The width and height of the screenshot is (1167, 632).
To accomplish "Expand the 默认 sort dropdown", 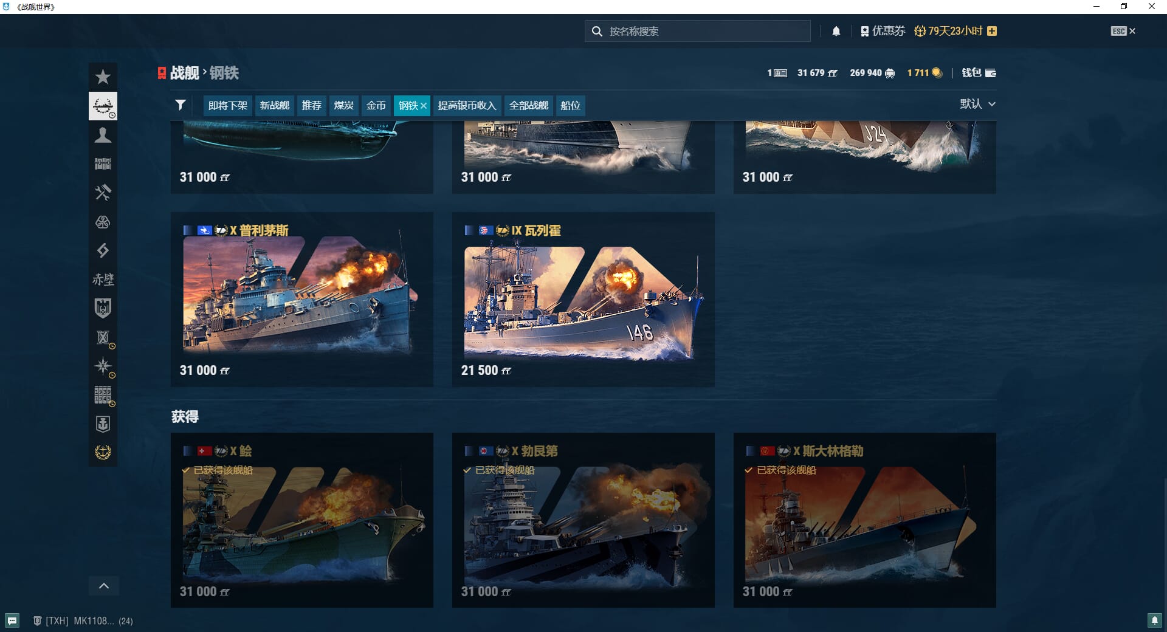I will (977, 104).
